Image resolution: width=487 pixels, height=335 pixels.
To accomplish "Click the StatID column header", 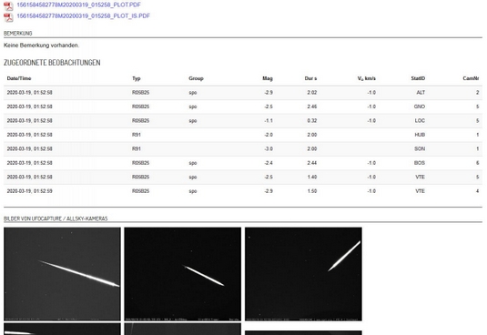I will [x=418, y=78].
